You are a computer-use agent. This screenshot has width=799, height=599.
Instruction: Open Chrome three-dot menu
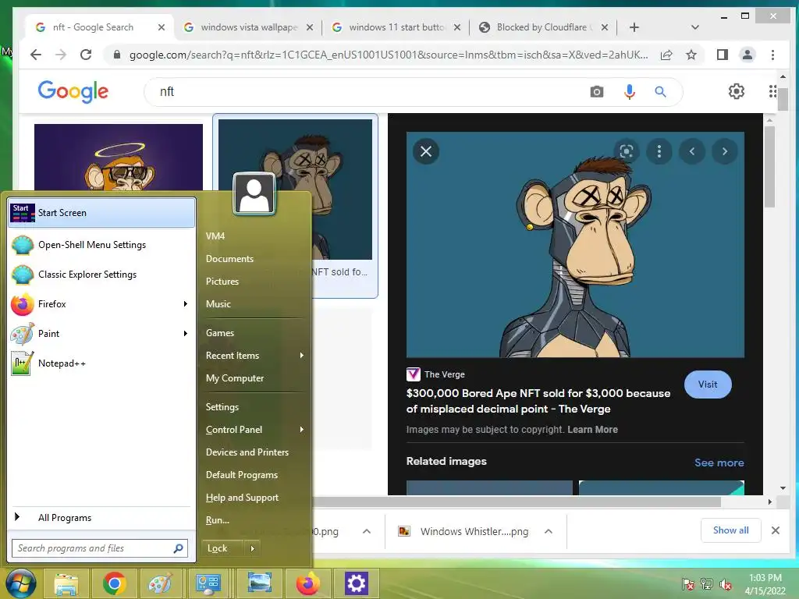pyautogui.click(x=772, y=55)
